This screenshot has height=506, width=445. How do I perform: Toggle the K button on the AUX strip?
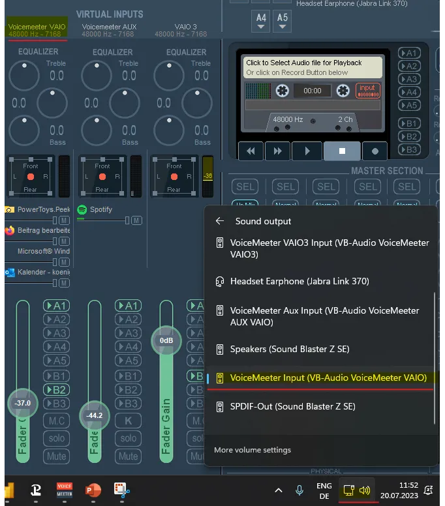pyautogui.click(x=129, y=421)
